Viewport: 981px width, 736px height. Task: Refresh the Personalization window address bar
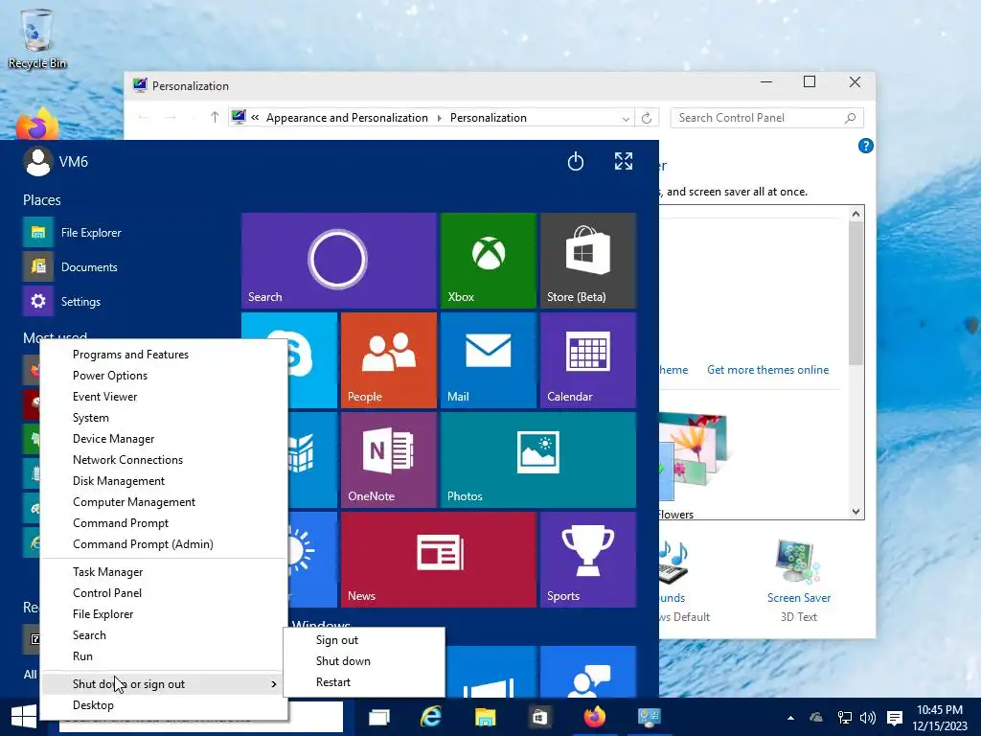pos(647,118)
